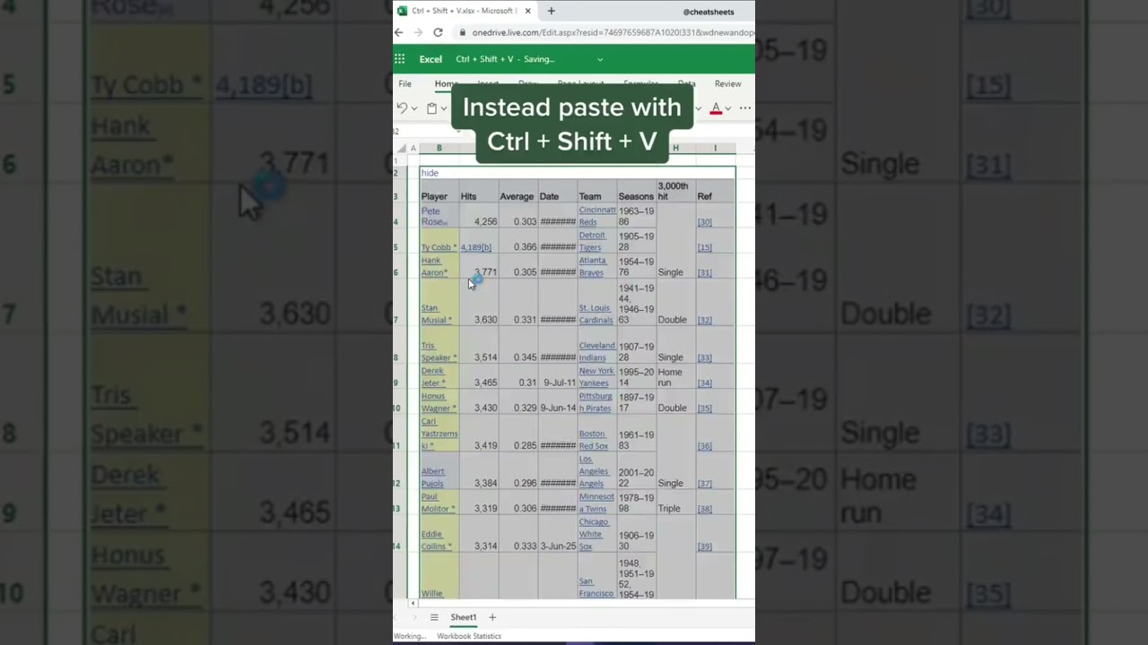Expand the Undo dropdown arrow
The image size is (1148, 645).
tap(413, 108)
